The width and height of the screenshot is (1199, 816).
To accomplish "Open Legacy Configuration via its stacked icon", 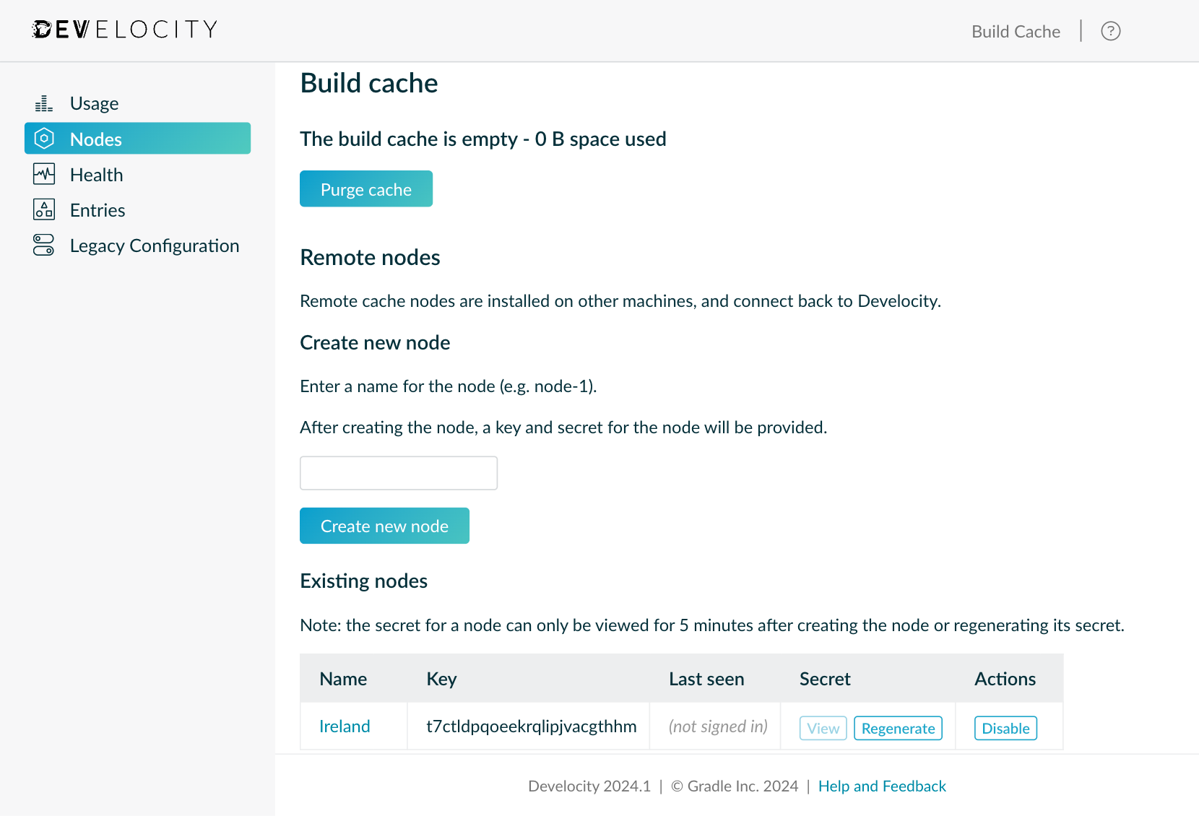I will coord(43,245).
